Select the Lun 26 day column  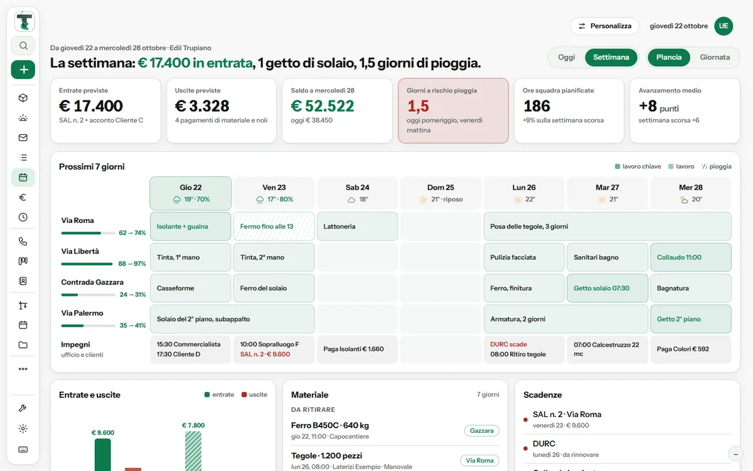[x=524, y=193]
